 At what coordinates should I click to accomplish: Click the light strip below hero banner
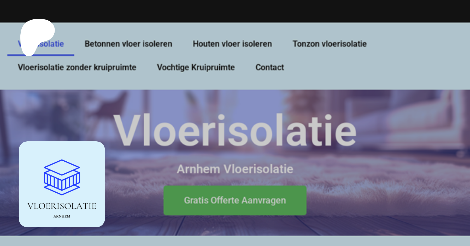click(x=235, y=241)
